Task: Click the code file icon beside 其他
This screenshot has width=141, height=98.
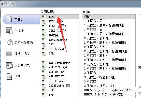Action: [x=9, y=77]
